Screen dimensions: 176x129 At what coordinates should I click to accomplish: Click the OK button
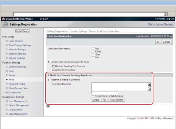coord(158,42)
